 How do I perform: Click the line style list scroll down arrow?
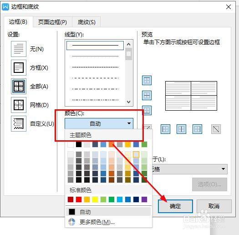pyautogui.click(x=128, y=102)
